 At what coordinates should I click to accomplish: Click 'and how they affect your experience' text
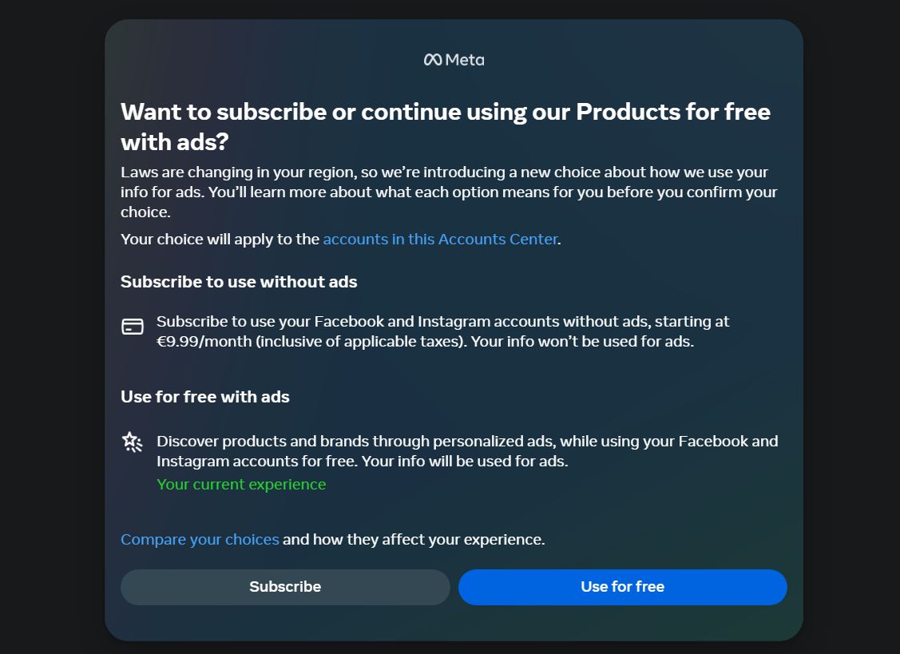click(x=414, y=539)
